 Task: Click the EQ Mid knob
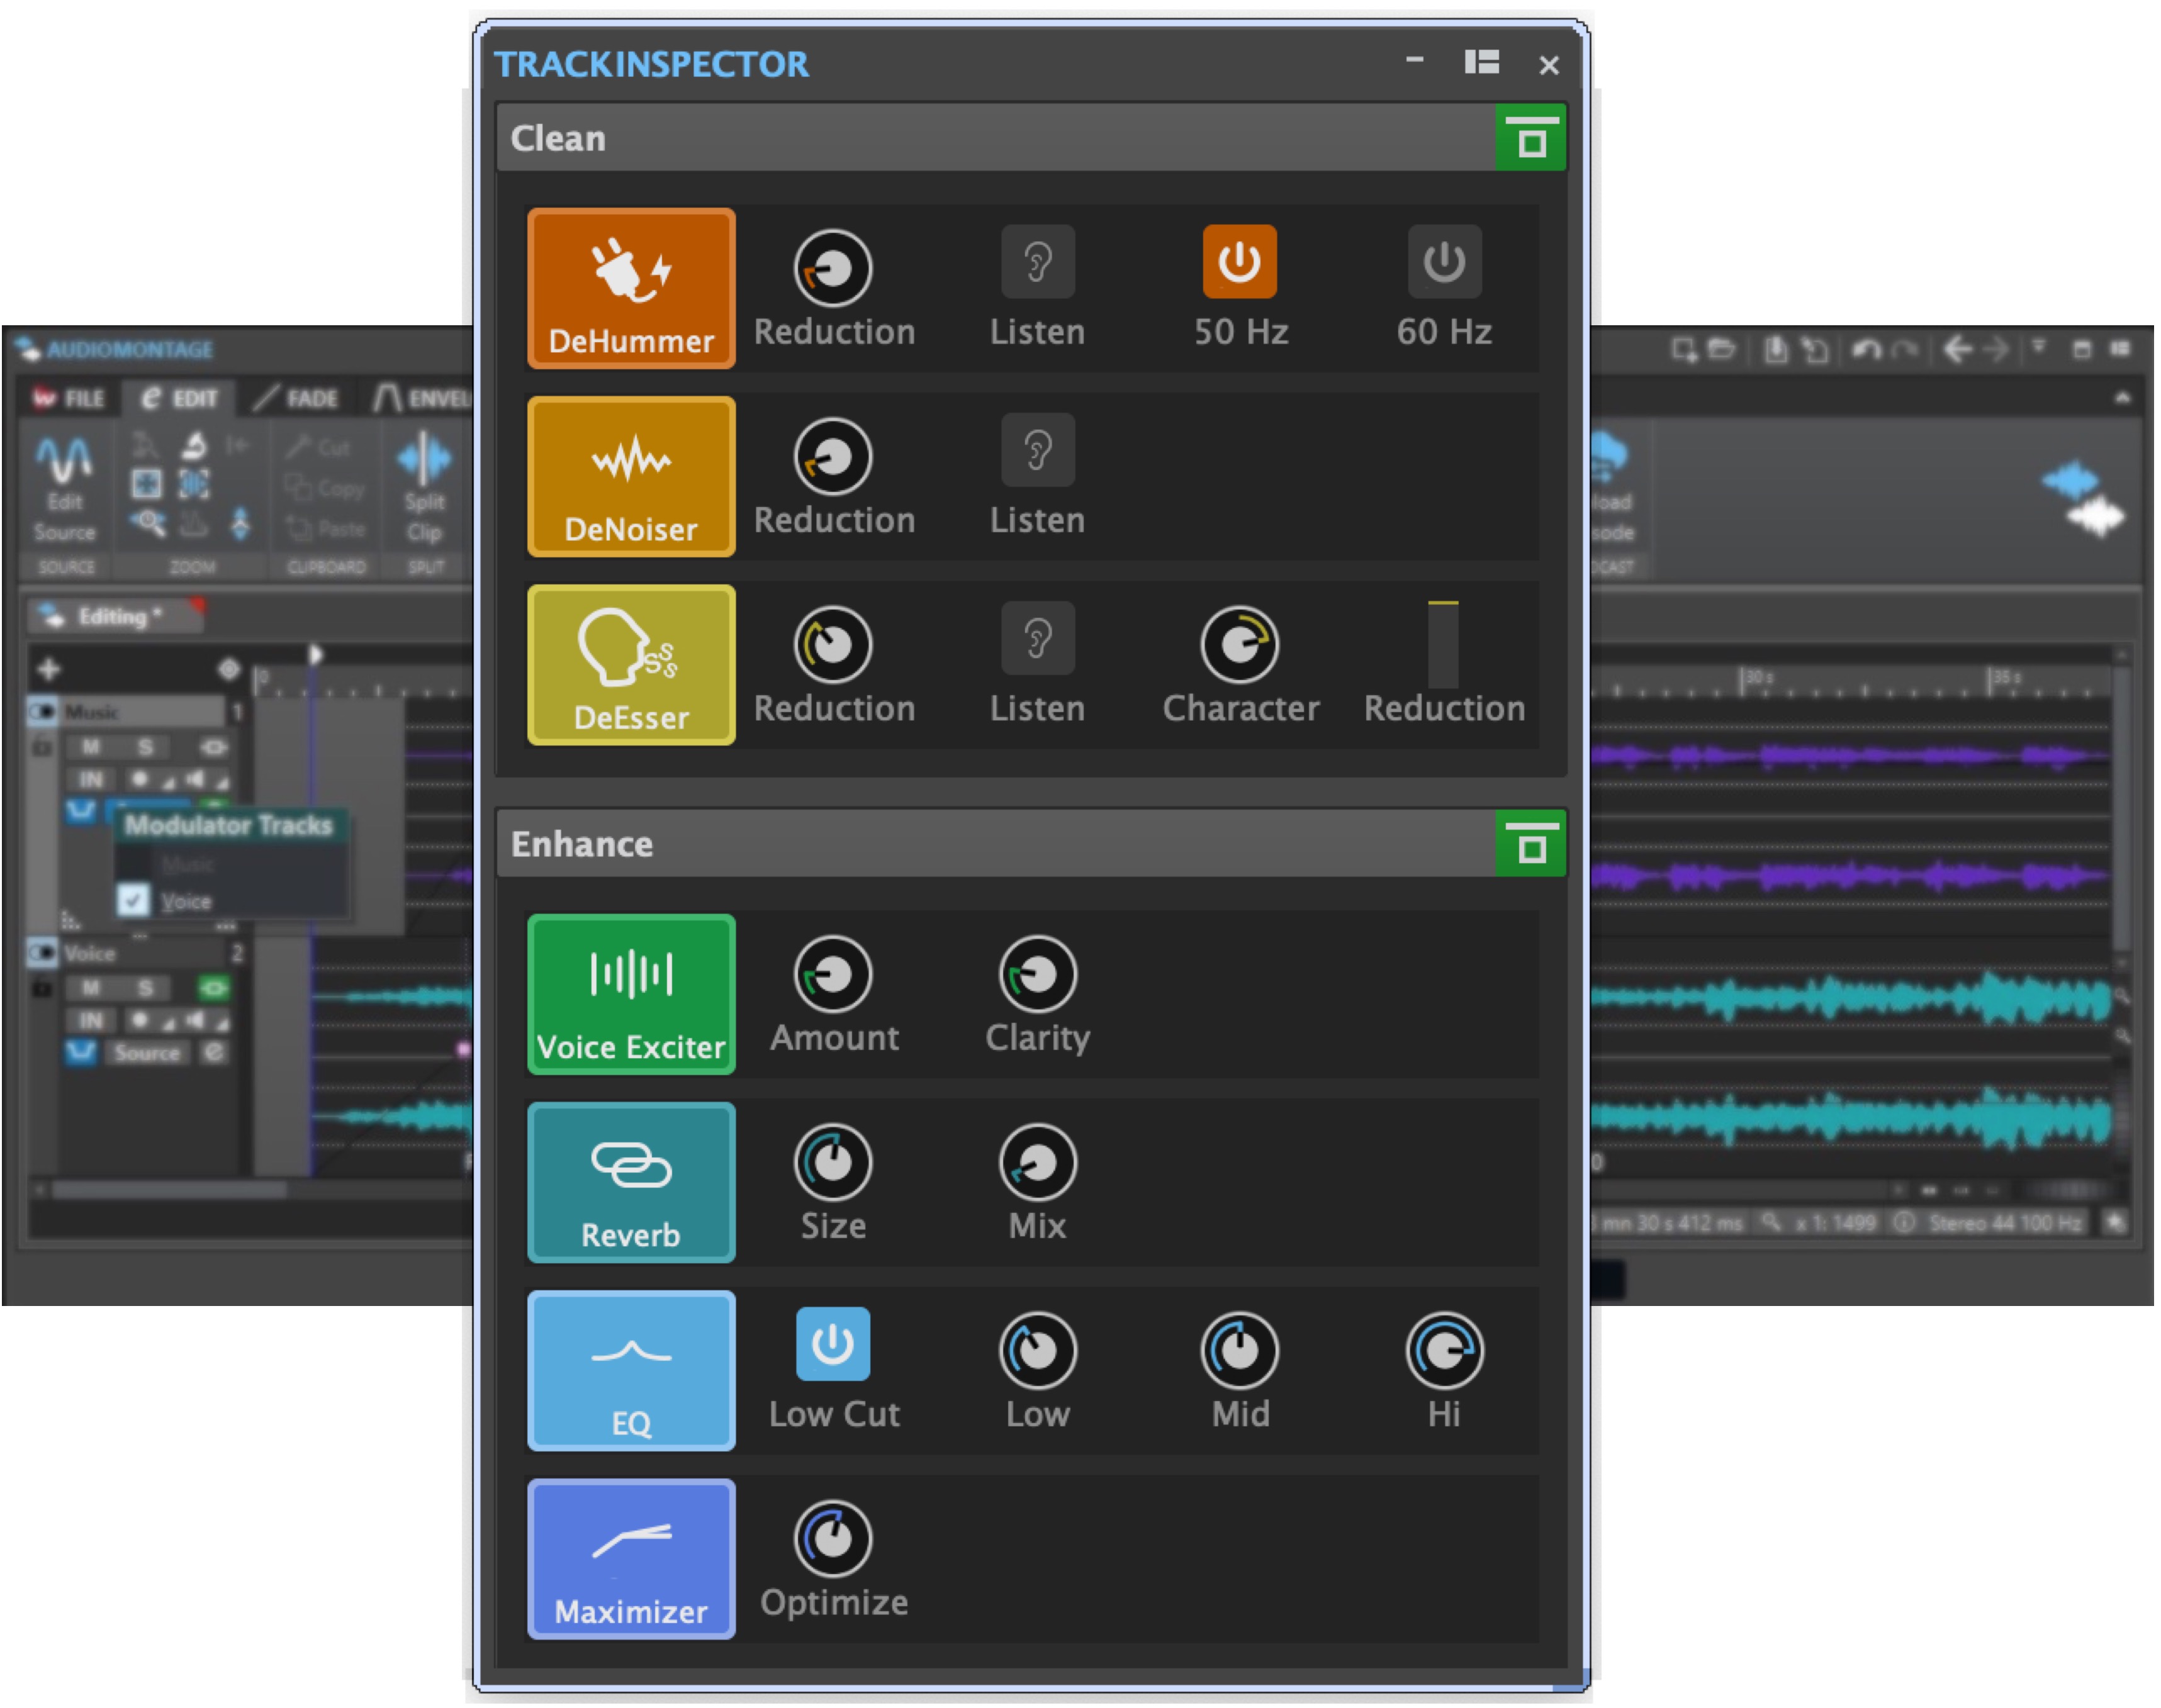pos(1240,1350)
